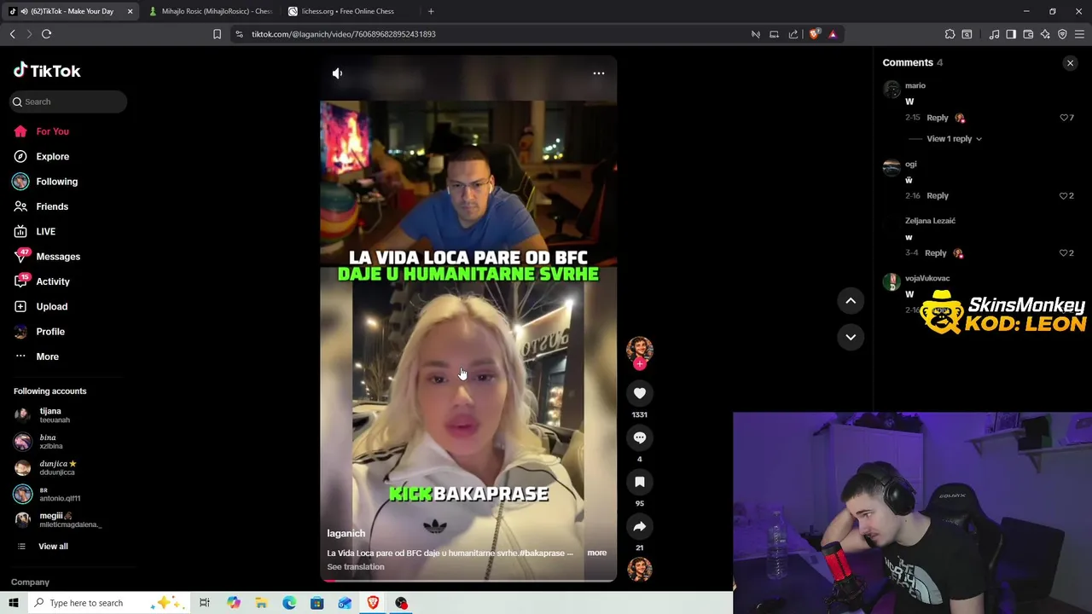The image size is (1092, 614).
Task: Open the video three-dot options menu
Action: (599, 73)
